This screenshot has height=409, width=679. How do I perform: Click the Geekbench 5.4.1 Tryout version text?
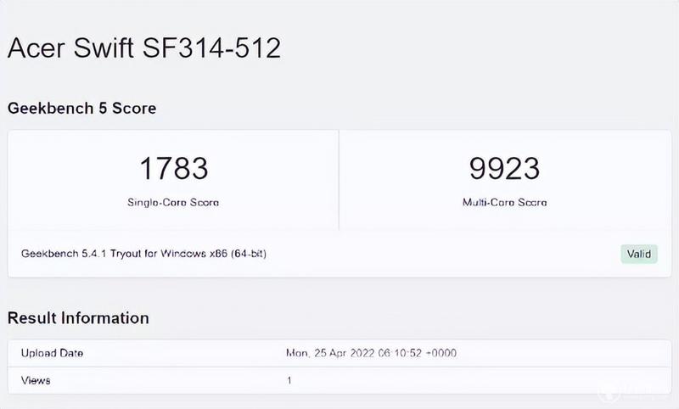click(x=143, y=254)
